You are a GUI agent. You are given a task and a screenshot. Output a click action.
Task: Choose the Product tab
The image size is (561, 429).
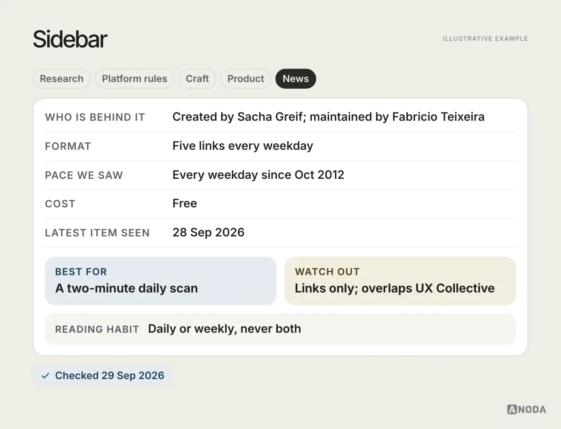tap(245, 78)
